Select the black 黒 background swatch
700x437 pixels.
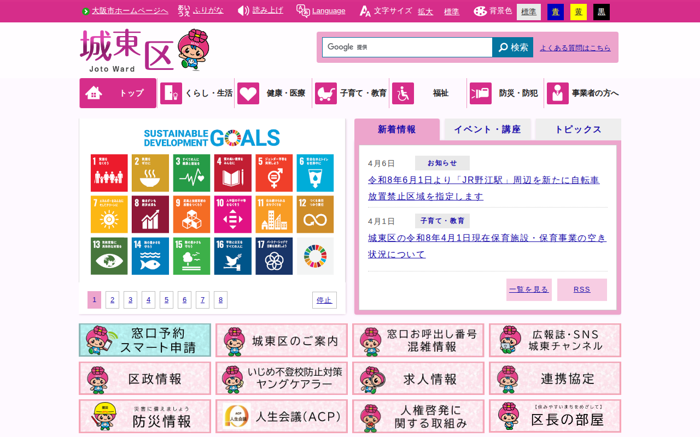pos(602,12)
